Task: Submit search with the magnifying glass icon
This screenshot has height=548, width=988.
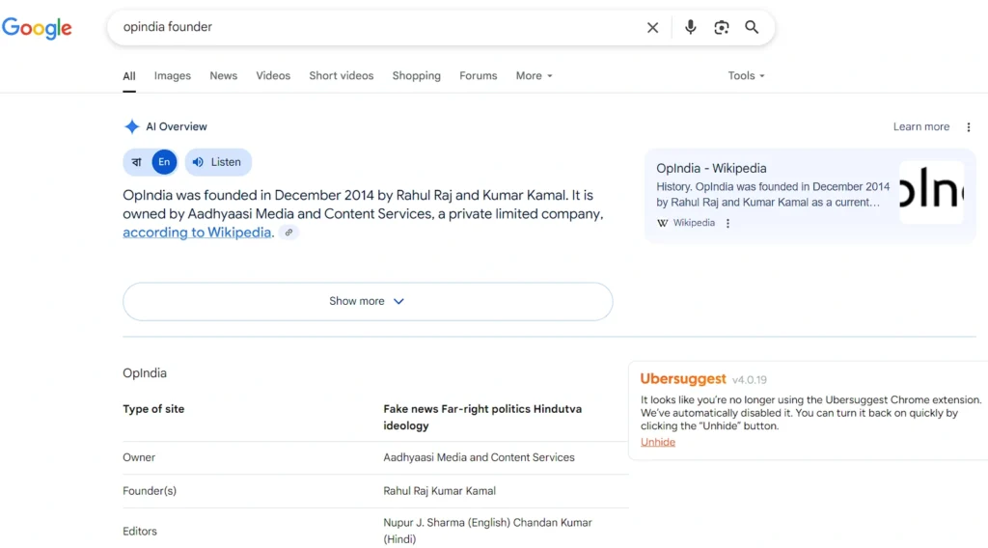Action: tap(752, 27)
